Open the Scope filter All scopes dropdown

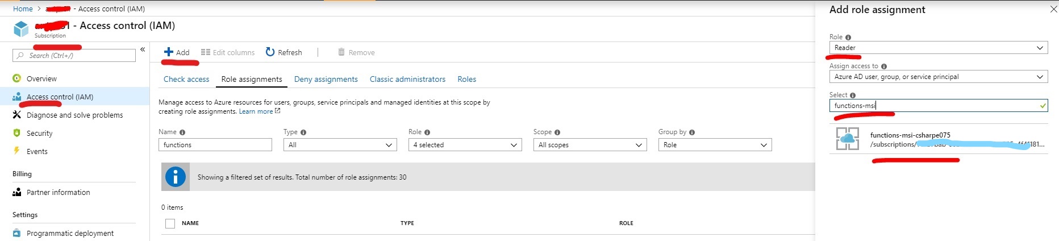[590, 145]
